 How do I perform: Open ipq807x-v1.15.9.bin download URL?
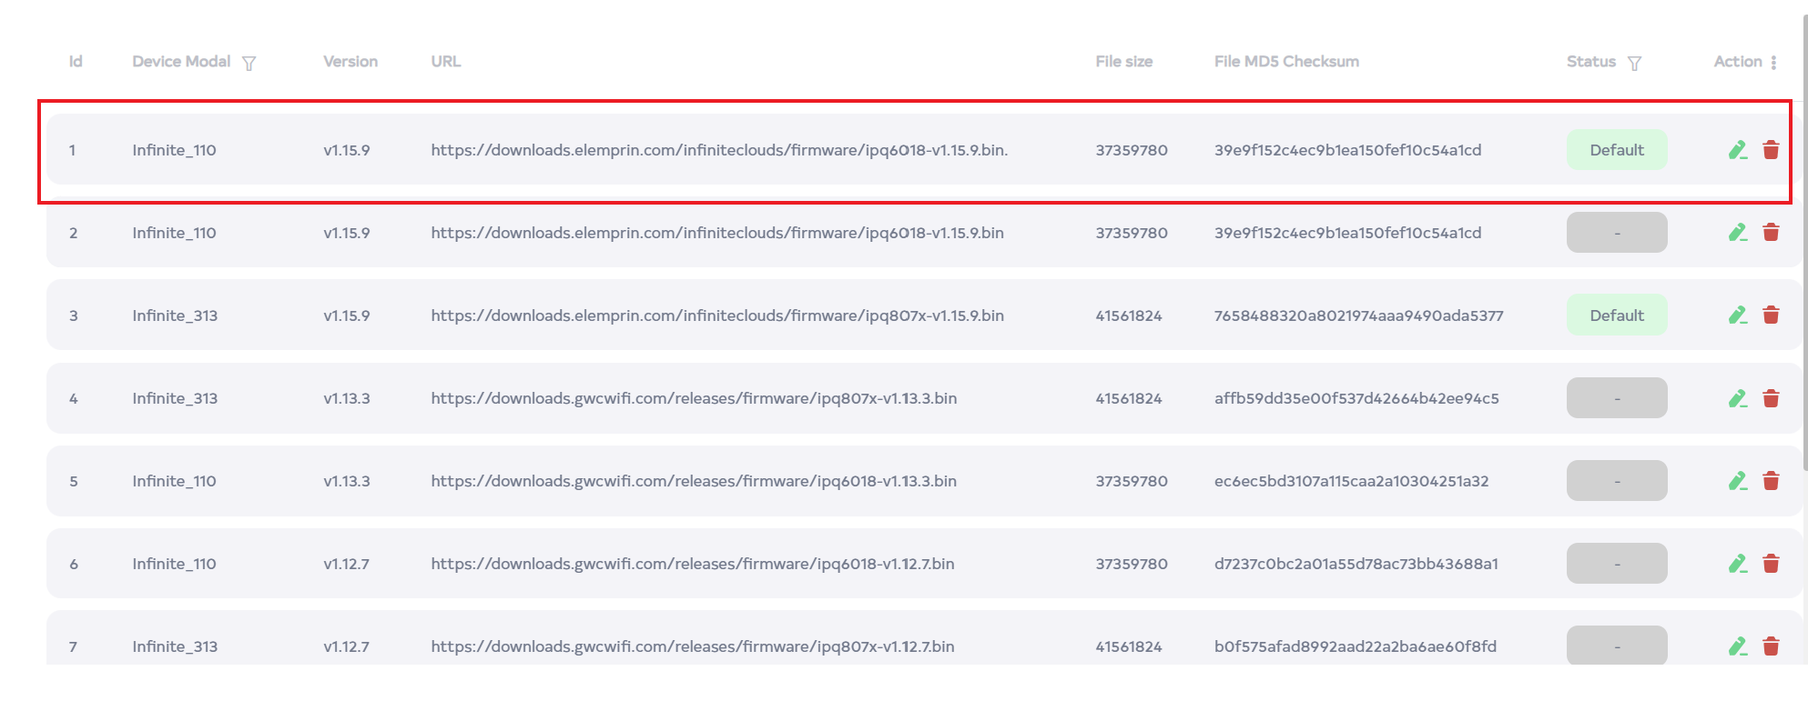[x=716, y=315]
